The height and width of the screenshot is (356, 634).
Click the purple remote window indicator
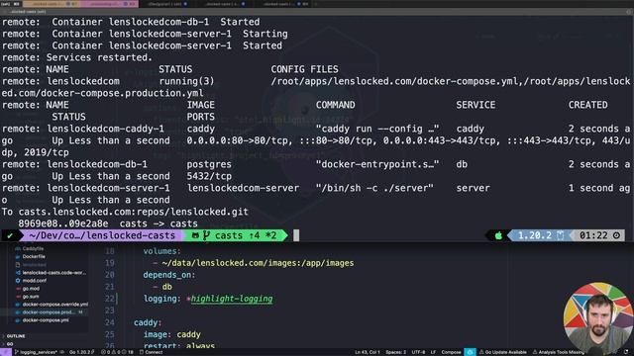6,352
